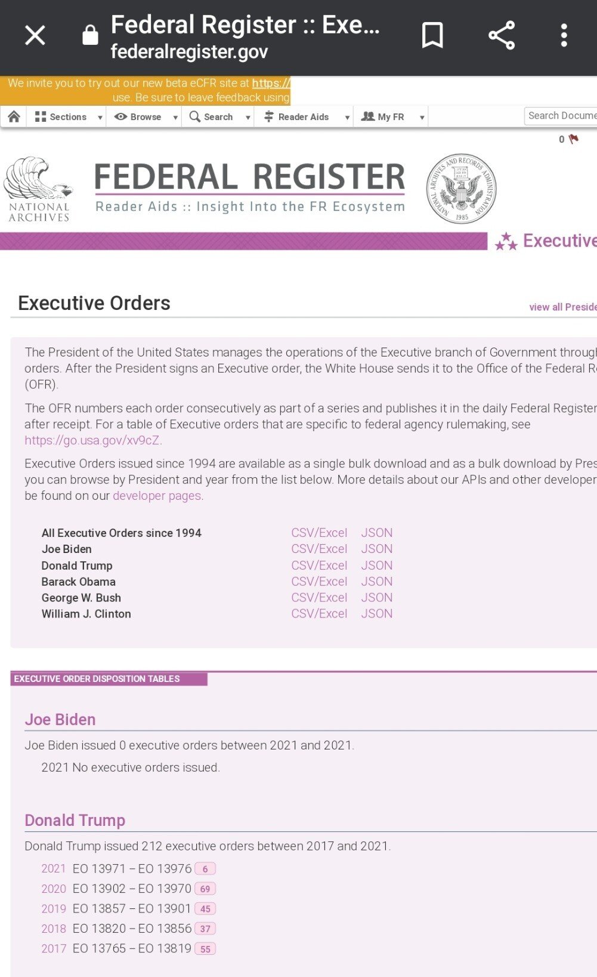
Task: Open Donald Trump 2020 executive orders
Action: pyautogui.click(x=54, y=889)
